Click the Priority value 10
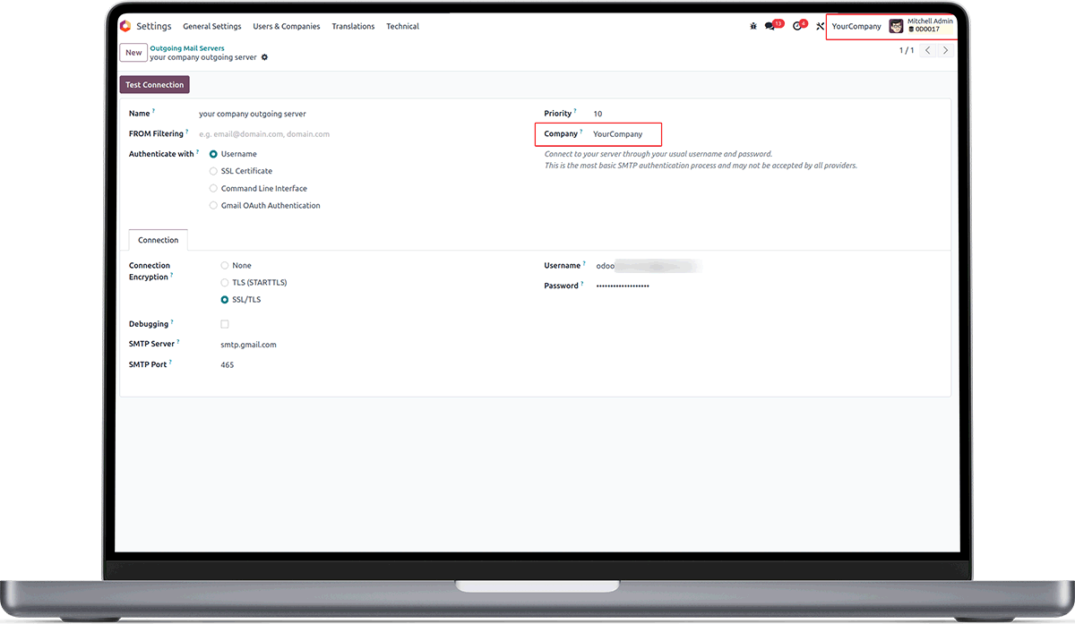Image resolution: width=1075 pixels, height=624 pixels. pos(598,114)
